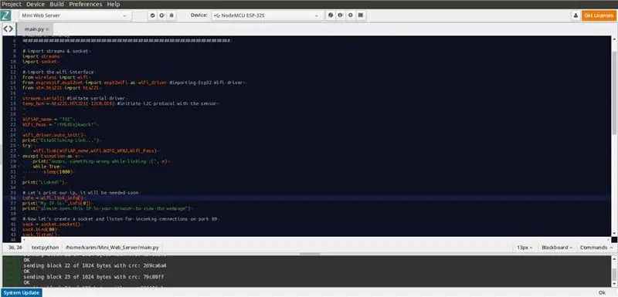Click the verify project checkmark icon
Screen dimensions: 618x297
[152, 15]
